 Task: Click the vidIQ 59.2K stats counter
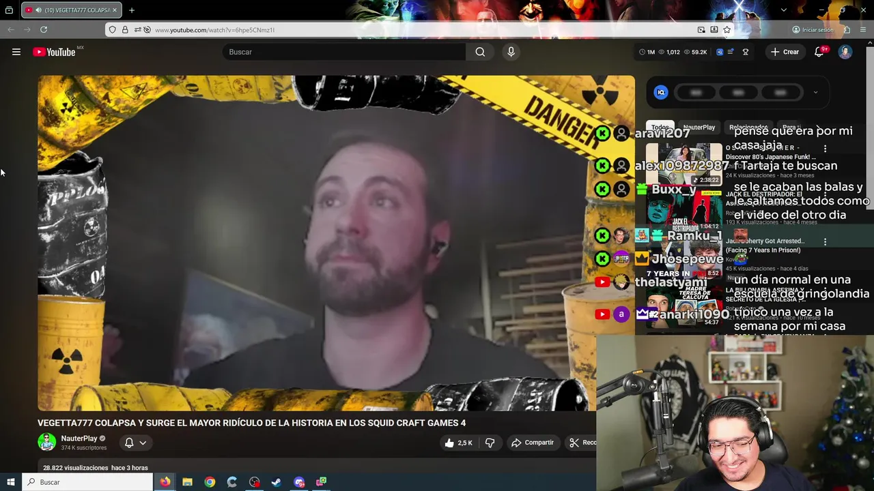(x=694, y=52)
